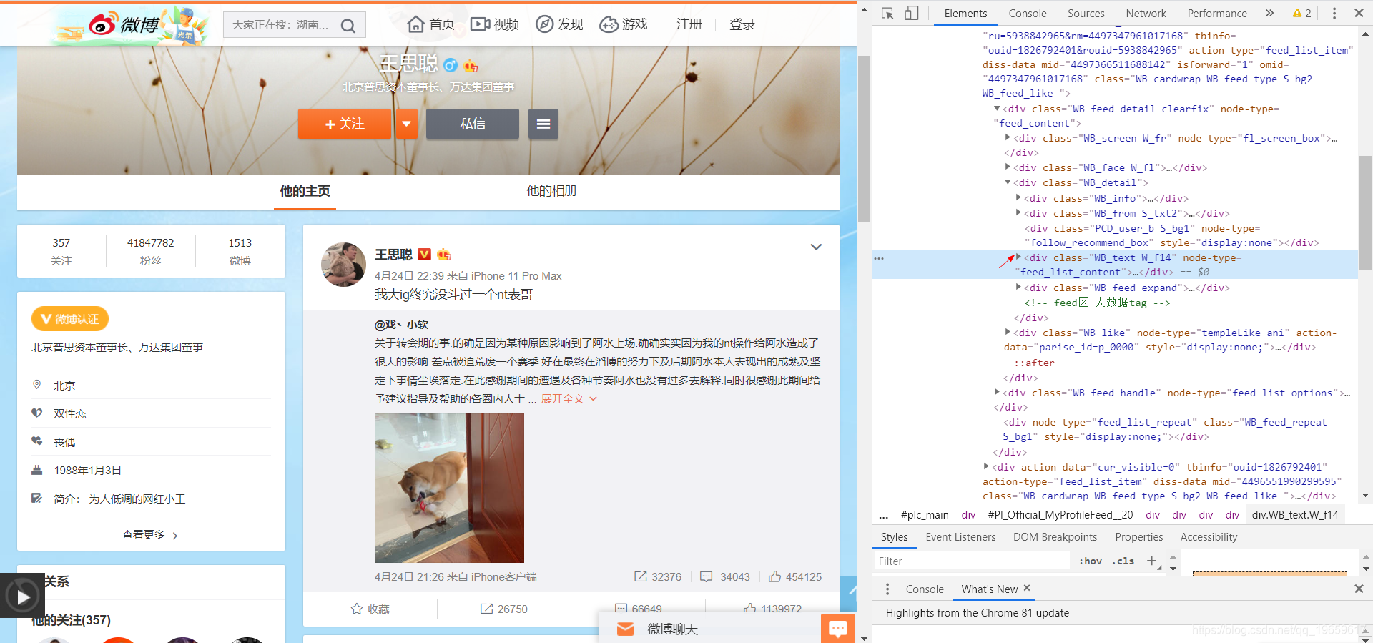This screenshot has width=1373, height=643.
Task: Toggle the .cls class editor button
Action: 1123,561
